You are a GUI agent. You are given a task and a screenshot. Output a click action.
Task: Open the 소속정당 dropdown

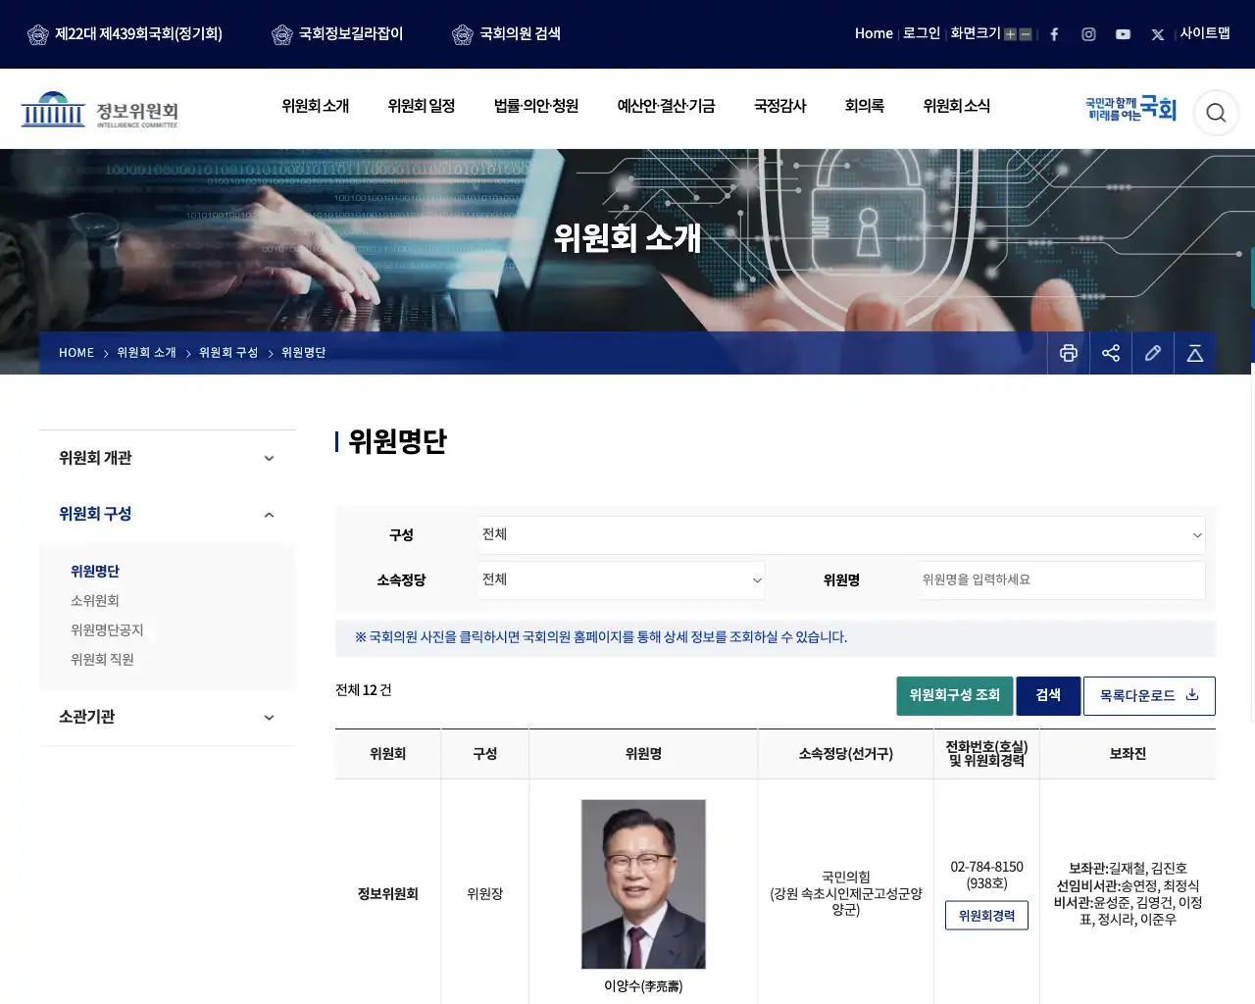coord(622,579)
